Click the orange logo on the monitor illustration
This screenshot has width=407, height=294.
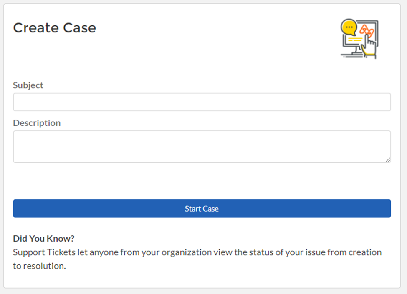click(366, 30)
